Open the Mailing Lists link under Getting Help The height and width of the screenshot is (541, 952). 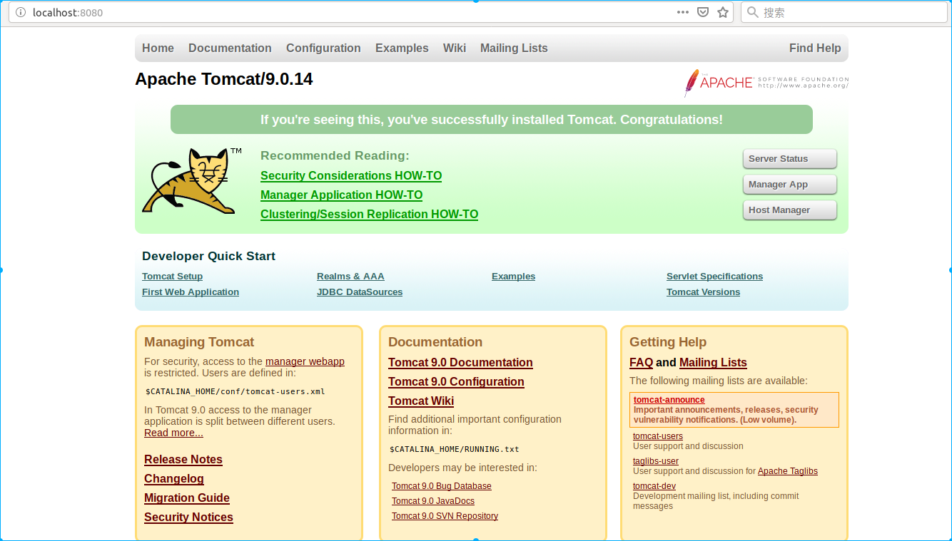[713, 362]
